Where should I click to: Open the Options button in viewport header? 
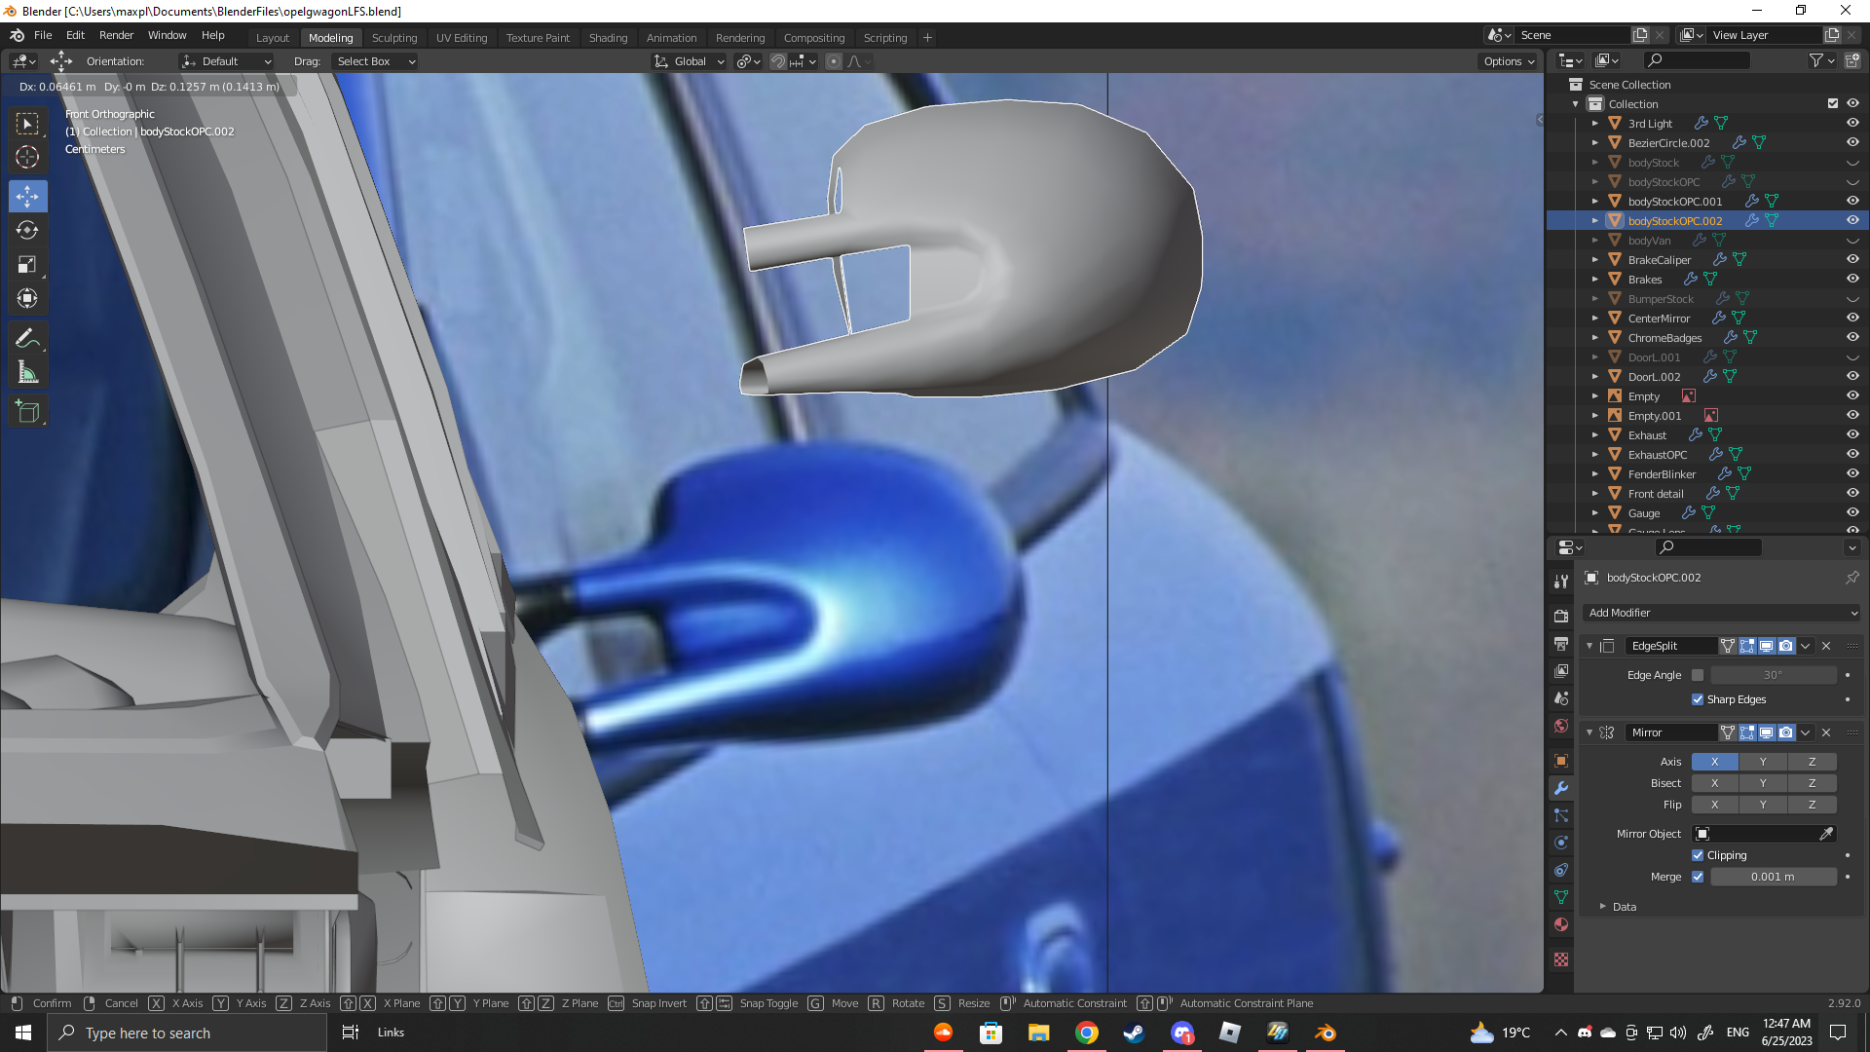pyautogui.click(x=1509, y=61)
